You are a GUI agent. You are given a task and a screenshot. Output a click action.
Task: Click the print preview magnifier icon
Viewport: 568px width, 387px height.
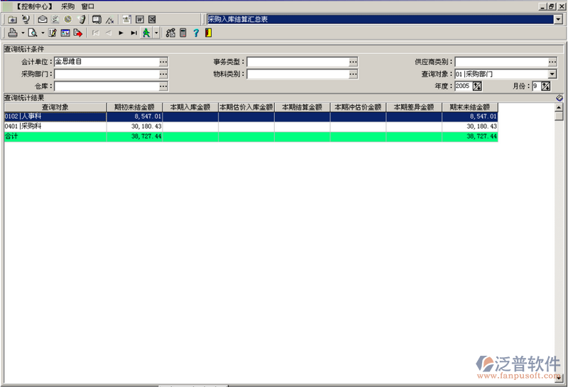point(32,33)
